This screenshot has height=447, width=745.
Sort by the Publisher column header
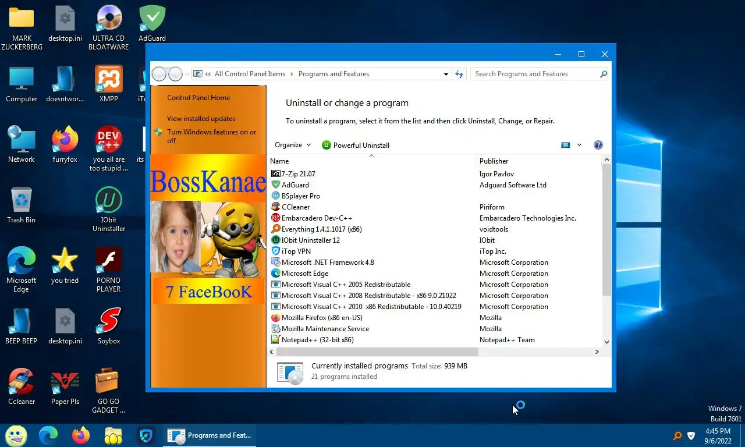[539, 161]
